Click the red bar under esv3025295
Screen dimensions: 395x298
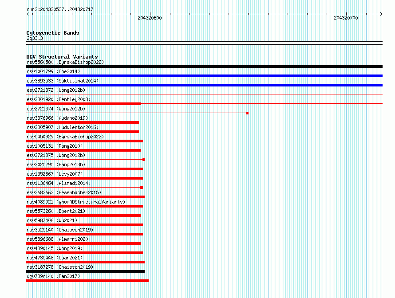point(84,169)
